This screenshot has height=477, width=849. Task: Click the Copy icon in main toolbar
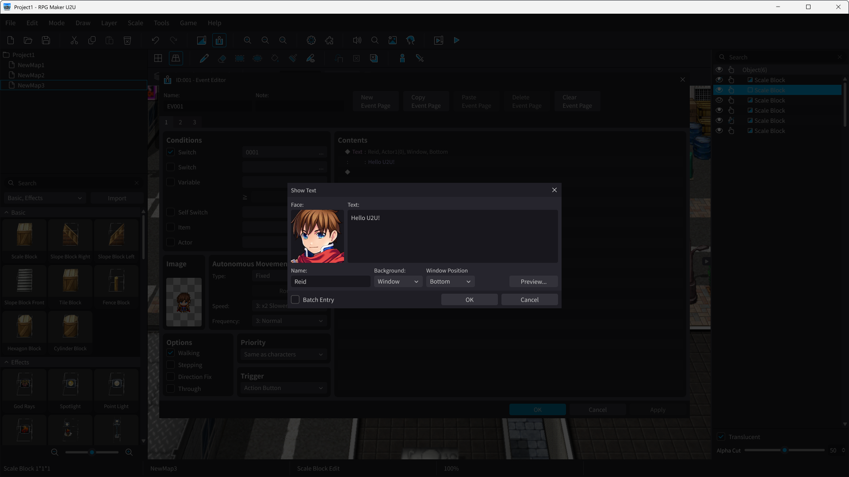click(92, 40)
